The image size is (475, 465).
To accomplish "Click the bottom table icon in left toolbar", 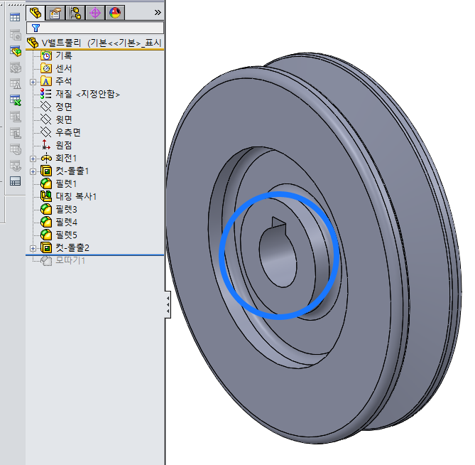I will pos(15,181).
